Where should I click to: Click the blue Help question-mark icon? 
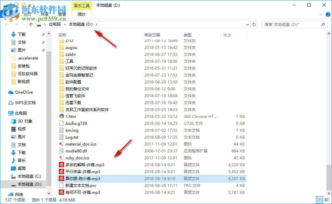[x=328, y=14]
